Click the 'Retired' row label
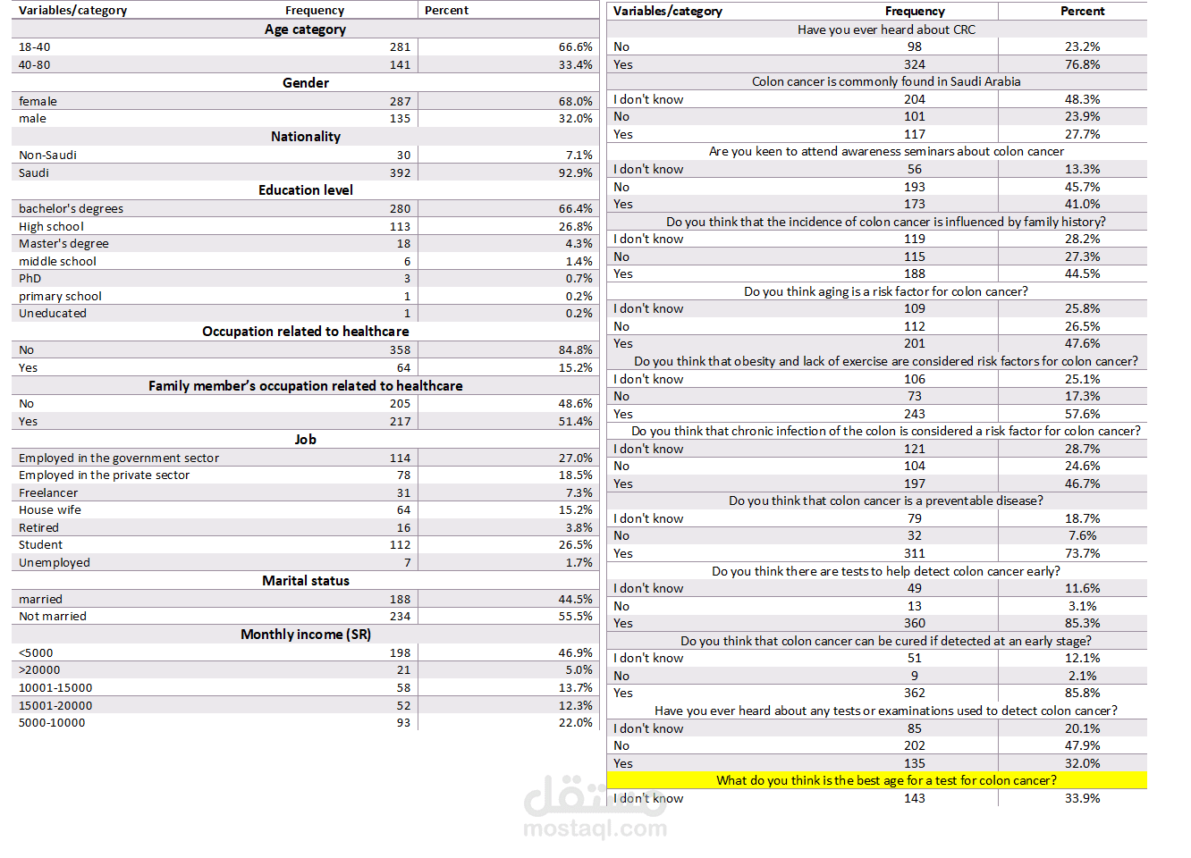 pyautogui.click(x=38, y=528)
